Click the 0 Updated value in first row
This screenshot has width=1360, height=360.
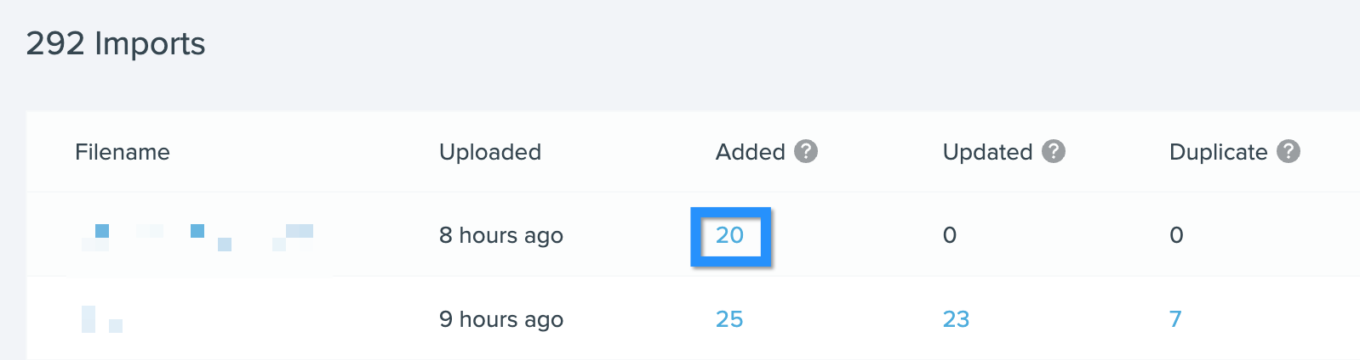pyautogui.click(x=950, y=235)
